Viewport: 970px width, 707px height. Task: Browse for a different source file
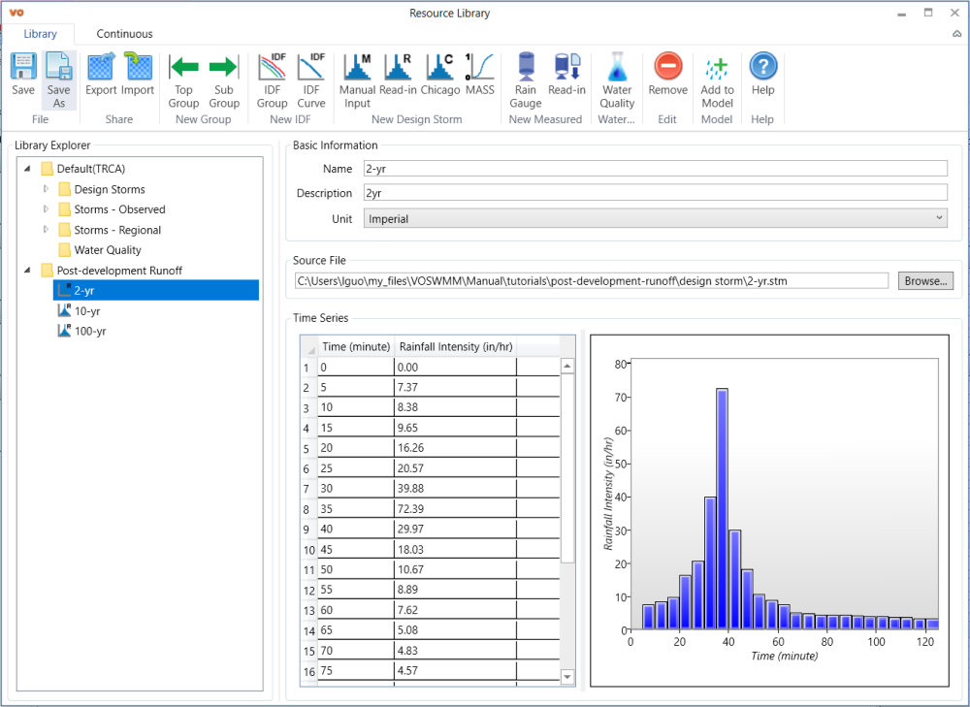924,280
